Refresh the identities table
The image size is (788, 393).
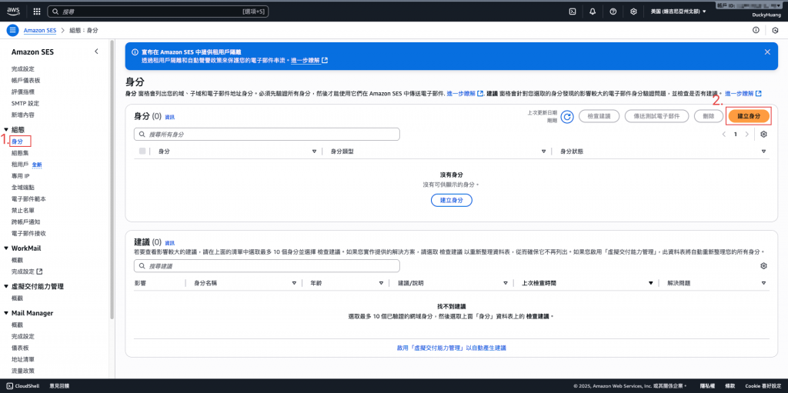[x=567, y=117]
